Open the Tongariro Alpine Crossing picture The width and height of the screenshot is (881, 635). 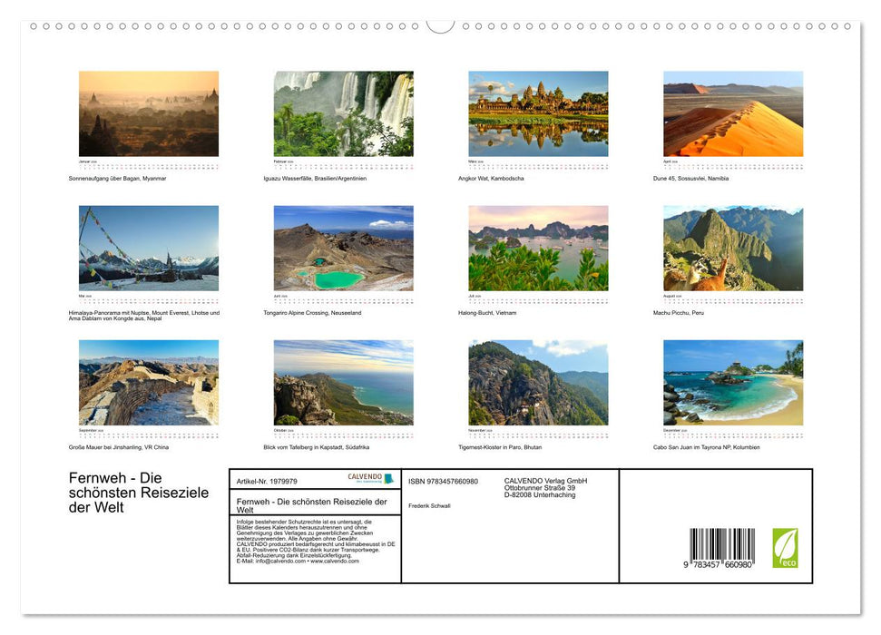344,248
